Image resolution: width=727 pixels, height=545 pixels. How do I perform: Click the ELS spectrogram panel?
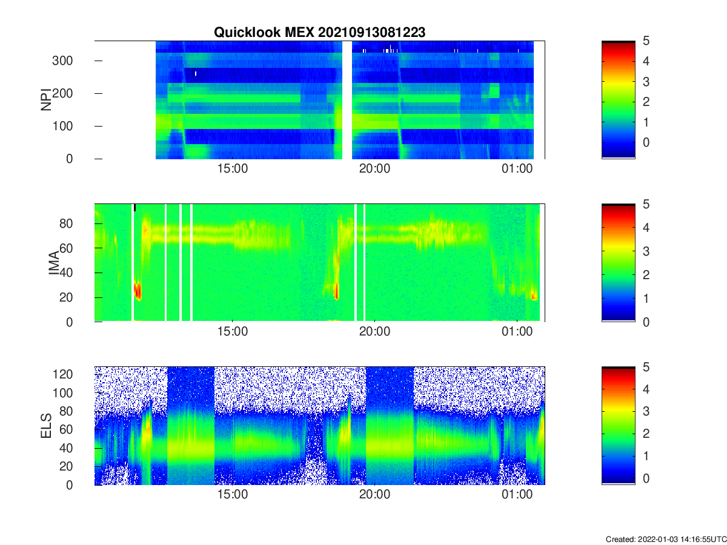point(320,426)
